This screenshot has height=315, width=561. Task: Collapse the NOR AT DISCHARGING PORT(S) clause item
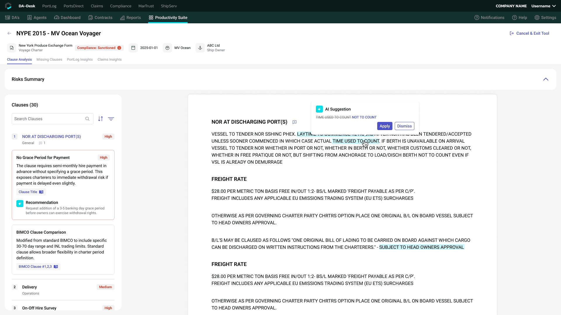[63, 139]
